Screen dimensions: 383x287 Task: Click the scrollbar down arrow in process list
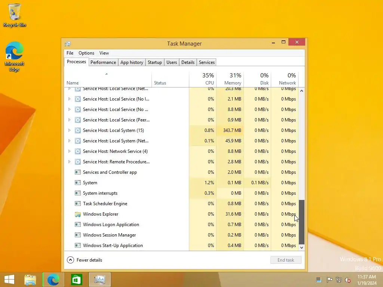[x=302, y=248]
